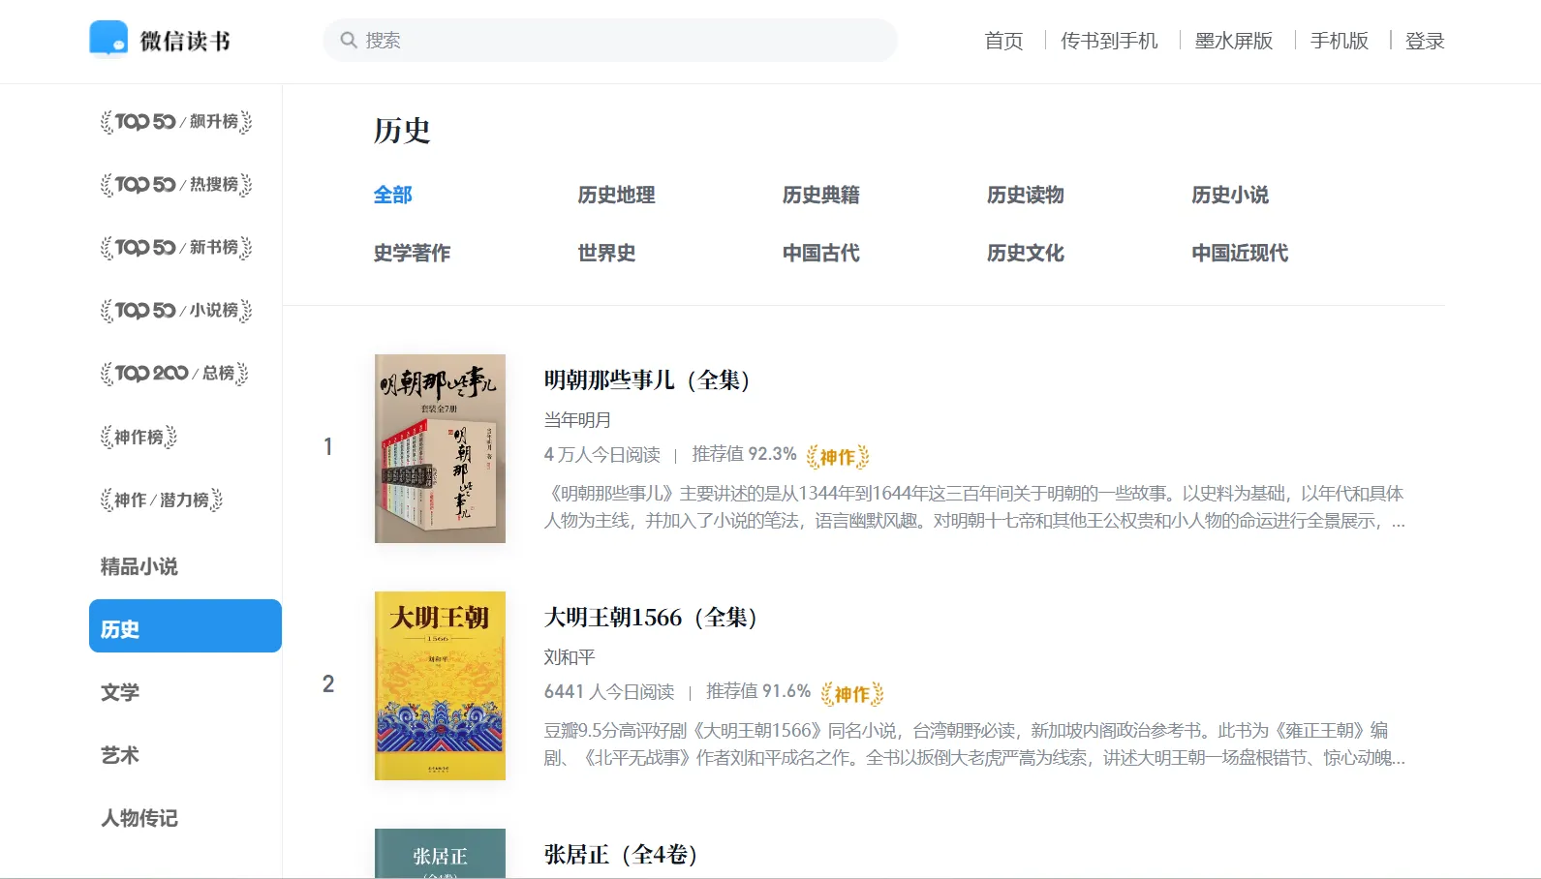Go to 首页 in top navigation
This screenshot has width=1541, height=879.
click(1003, 41)
